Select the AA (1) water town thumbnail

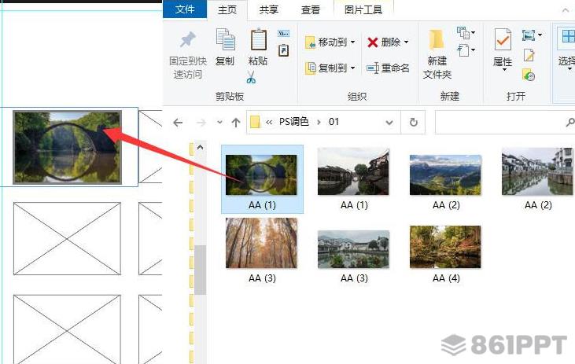pyautogui.click(x=353, y=171)
